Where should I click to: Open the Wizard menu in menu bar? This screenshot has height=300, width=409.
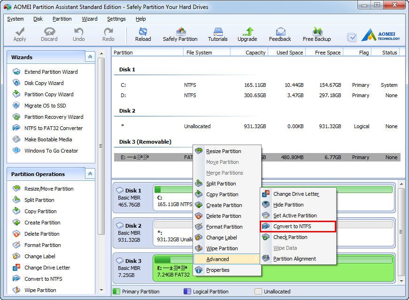tap(89, 19)
